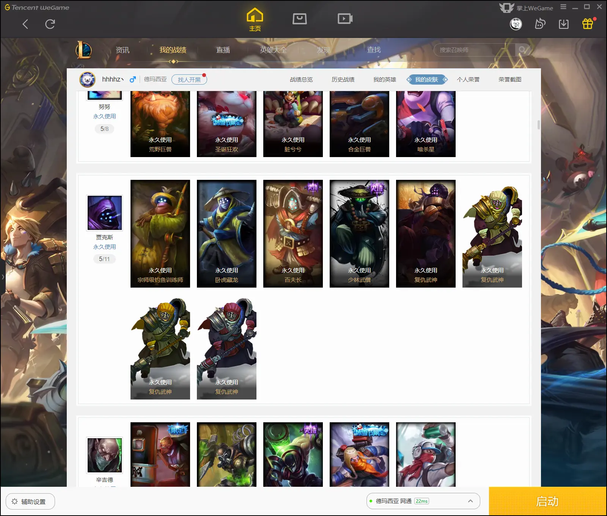
Task: Open 辅助设置 settings button
Action: tap(30, 502)
